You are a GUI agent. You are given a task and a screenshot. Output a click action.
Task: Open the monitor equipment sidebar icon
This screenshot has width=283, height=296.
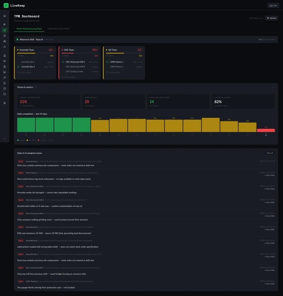[x=4, y=72]
